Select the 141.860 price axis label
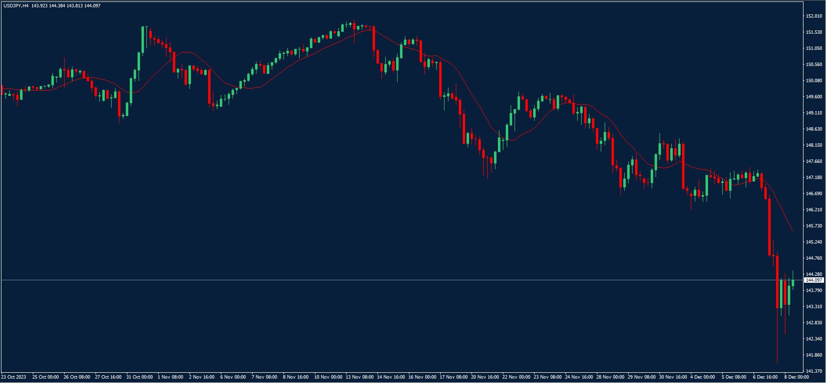The image size is (826, 383). coord(814,355)
